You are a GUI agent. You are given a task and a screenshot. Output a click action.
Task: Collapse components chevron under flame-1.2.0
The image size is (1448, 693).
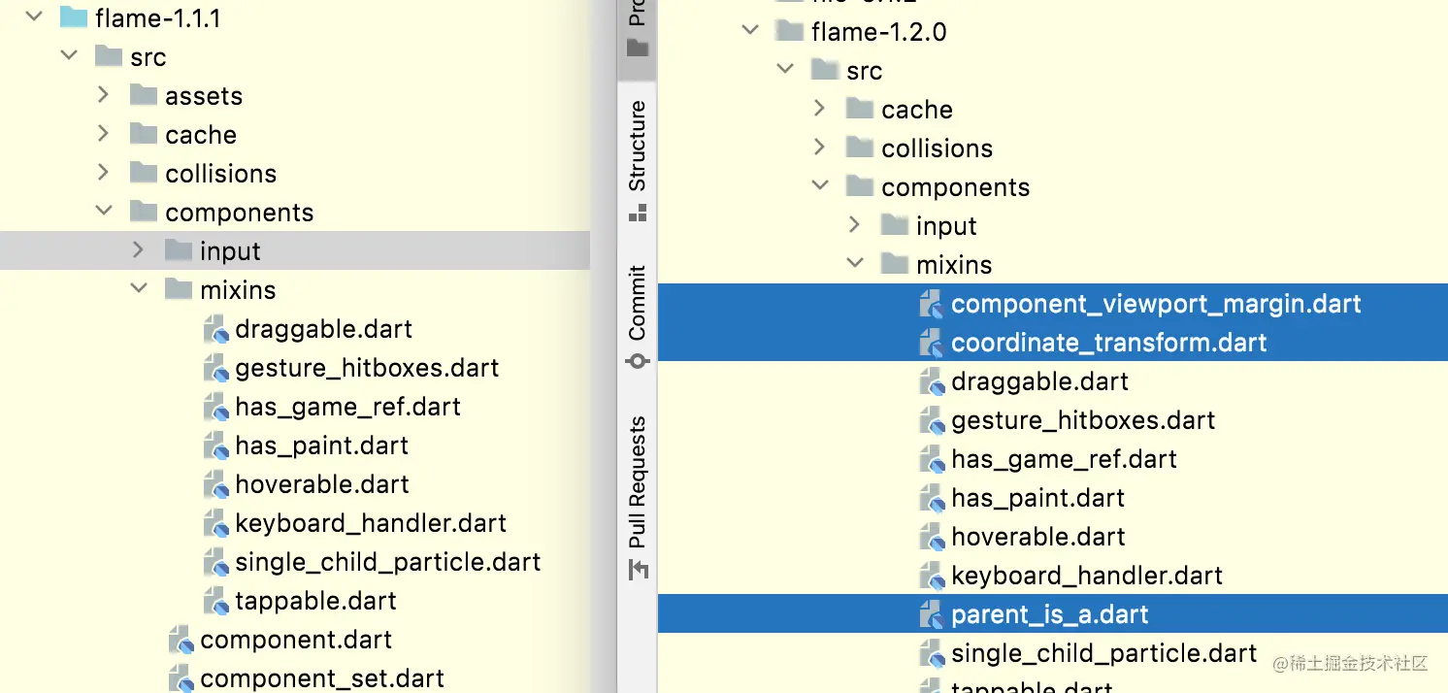820,186
